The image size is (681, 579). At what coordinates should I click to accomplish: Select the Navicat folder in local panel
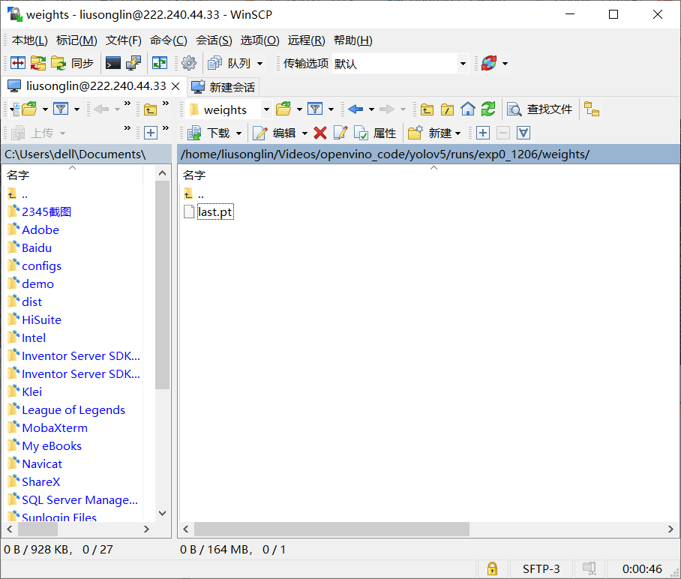[42, 464]
